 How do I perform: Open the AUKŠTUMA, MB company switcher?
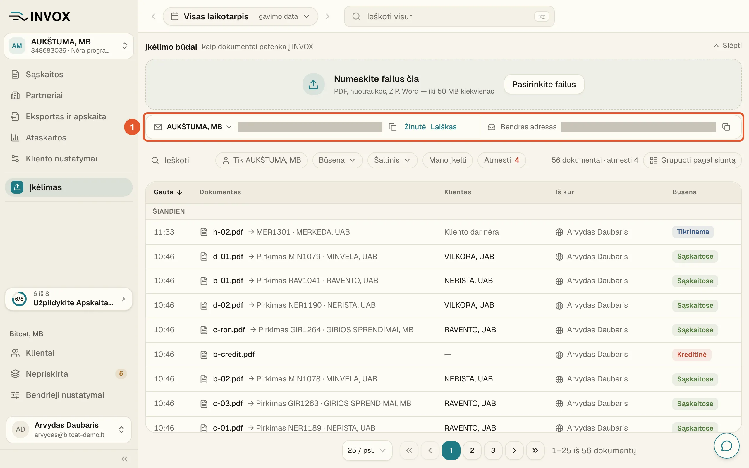[x=69, y=46]
